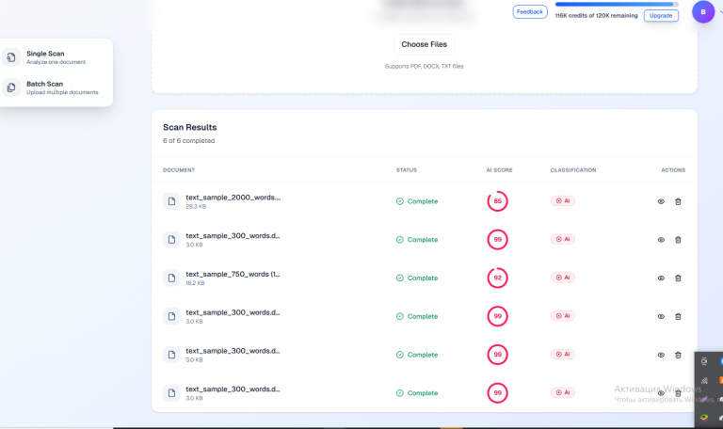723x429 pixels.
Task: Switch to Batch Scan mode
Action: pyautogui.click(x=56, y=87)
